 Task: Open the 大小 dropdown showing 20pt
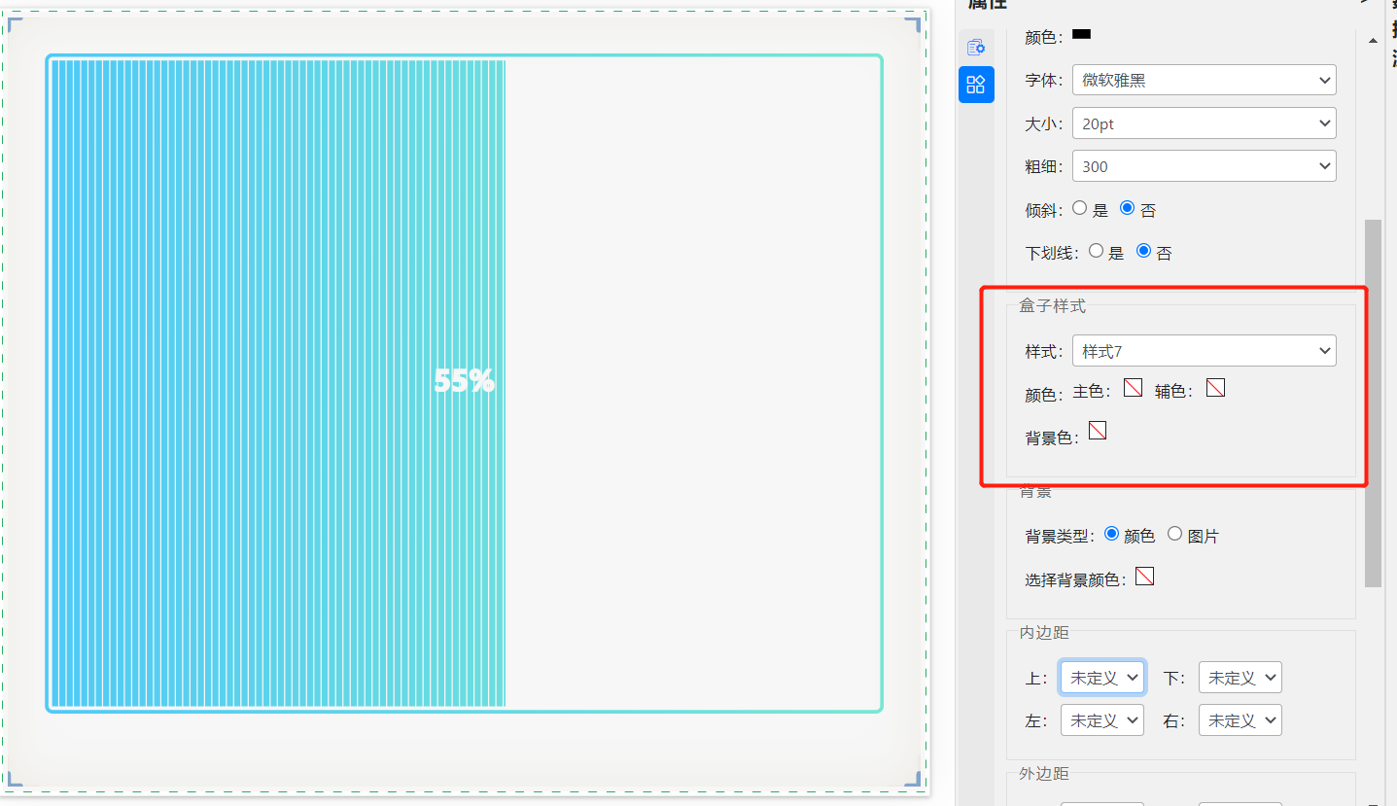[x=1204, y=123]
